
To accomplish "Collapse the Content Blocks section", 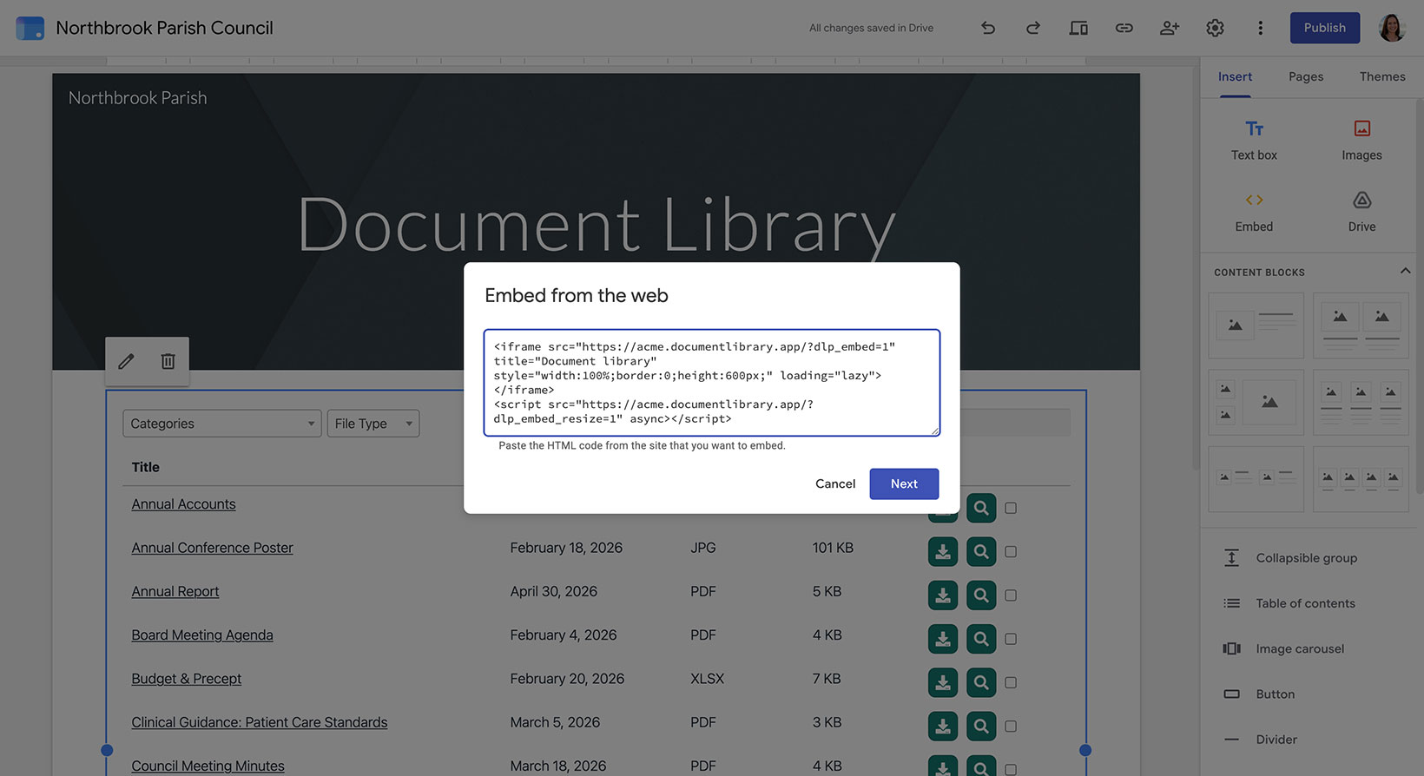I will (1405, 272).
